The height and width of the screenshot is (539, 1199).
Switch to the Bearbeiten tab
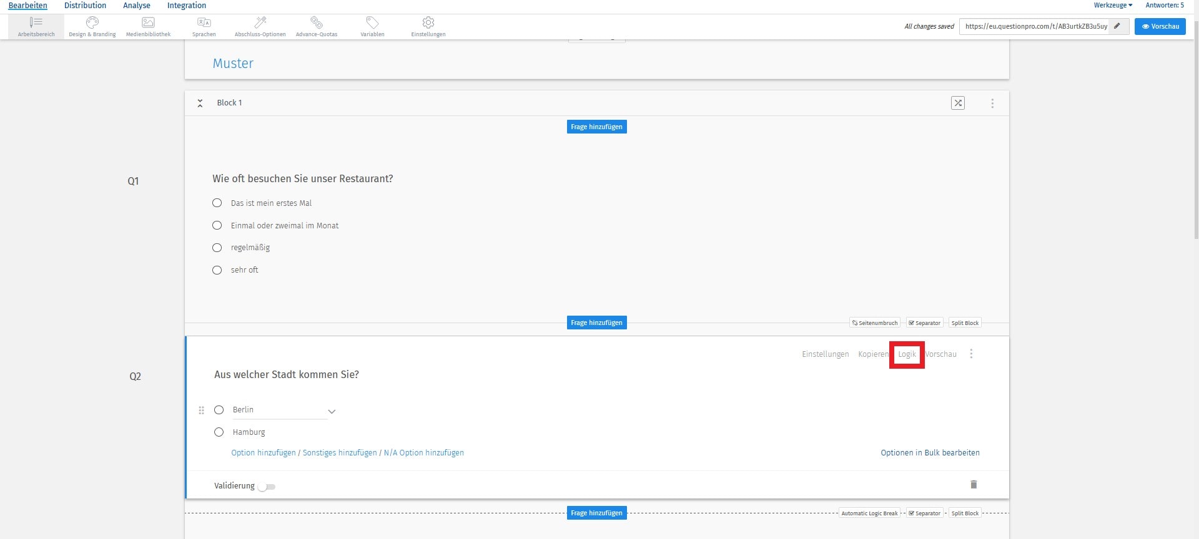click(x=28, y=6)
